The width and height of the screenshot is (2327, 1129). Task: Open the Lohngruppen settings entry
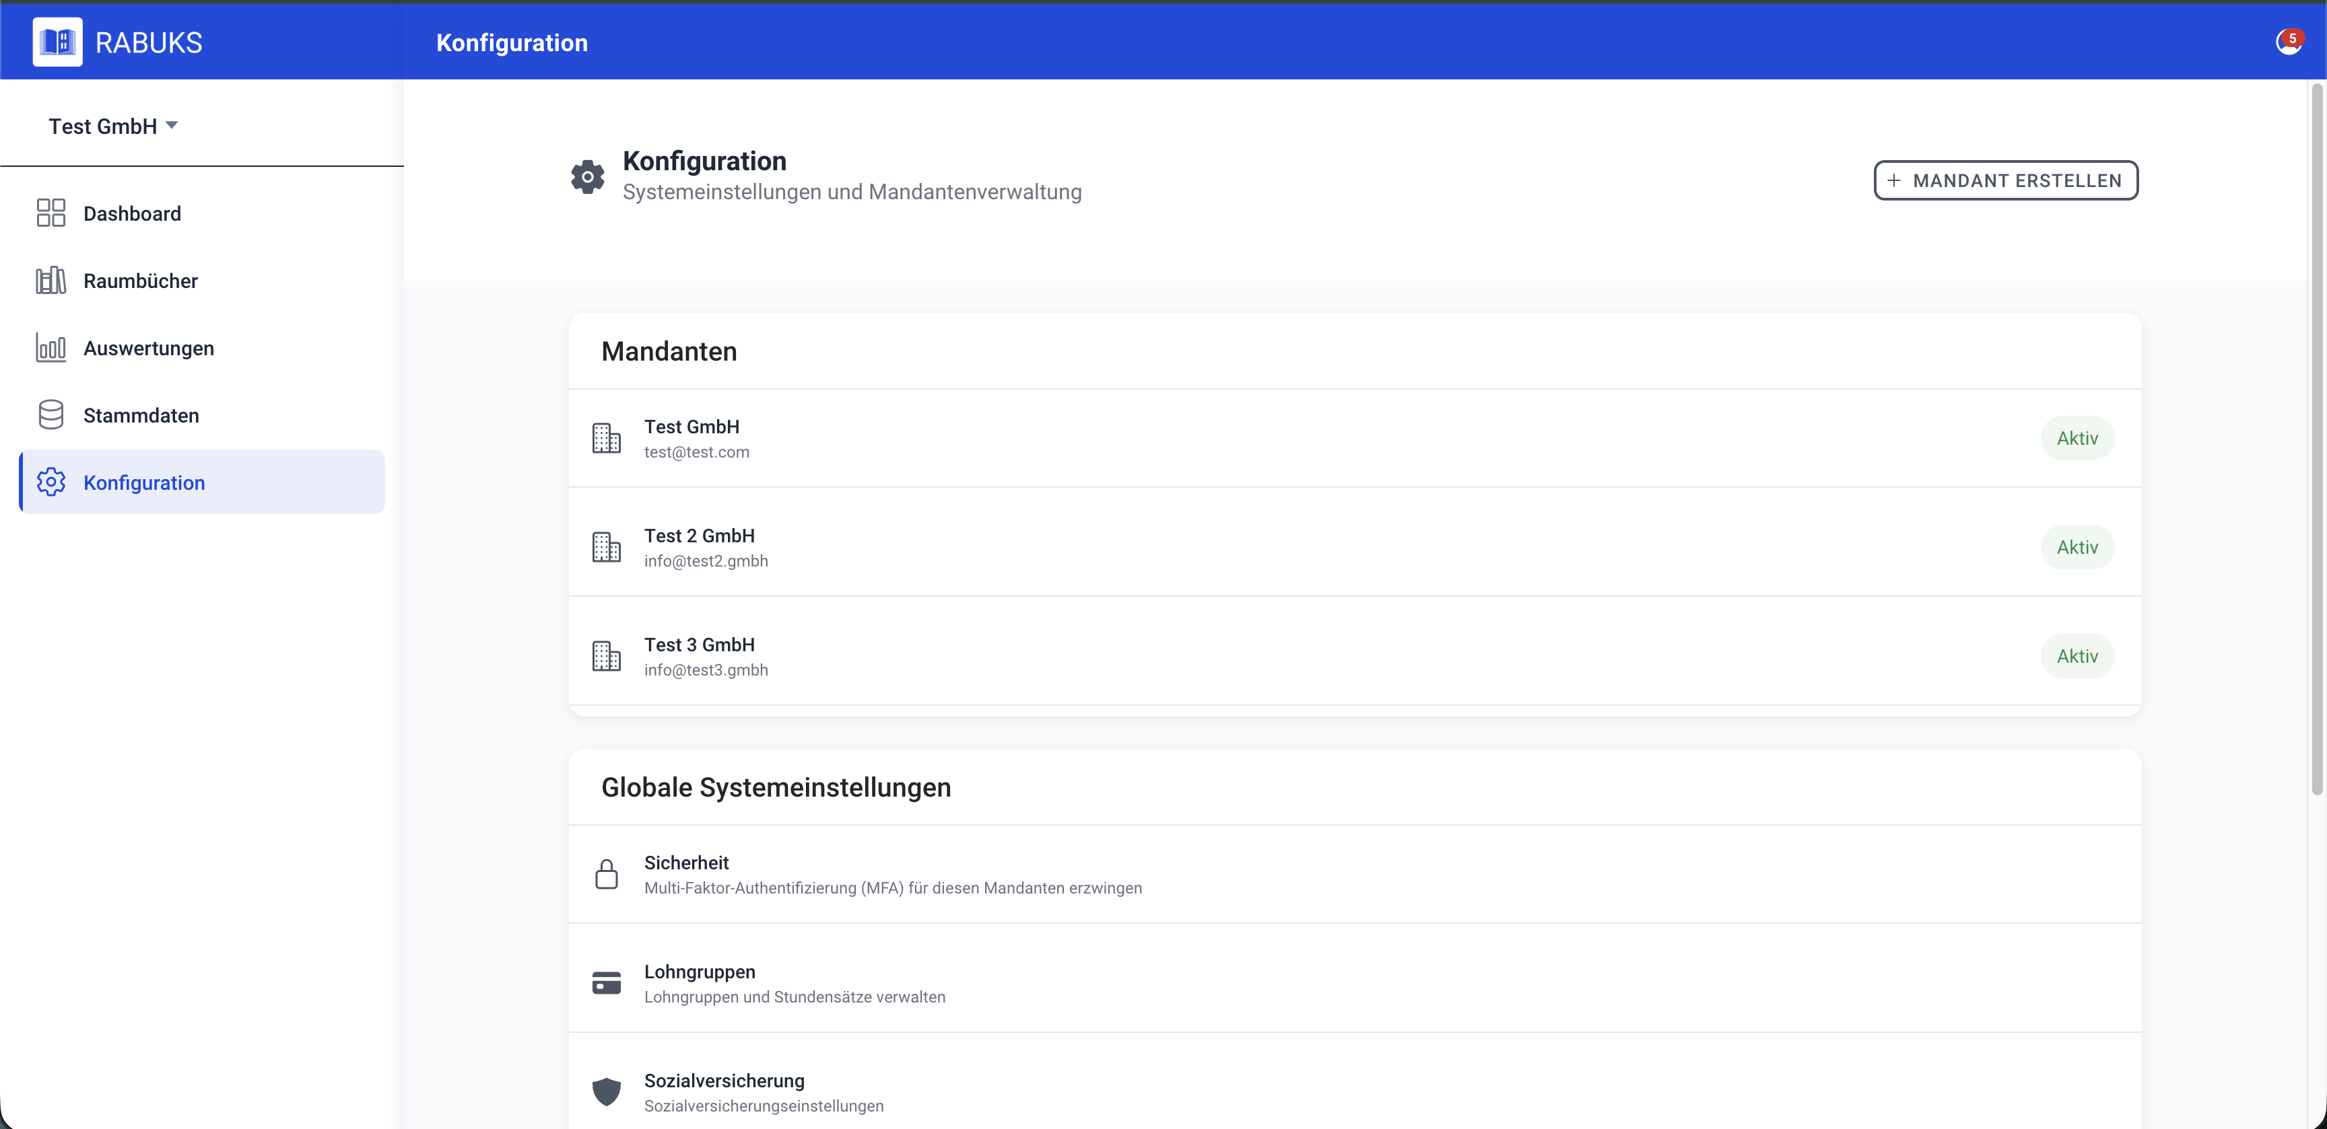[x=1355, y=984]
